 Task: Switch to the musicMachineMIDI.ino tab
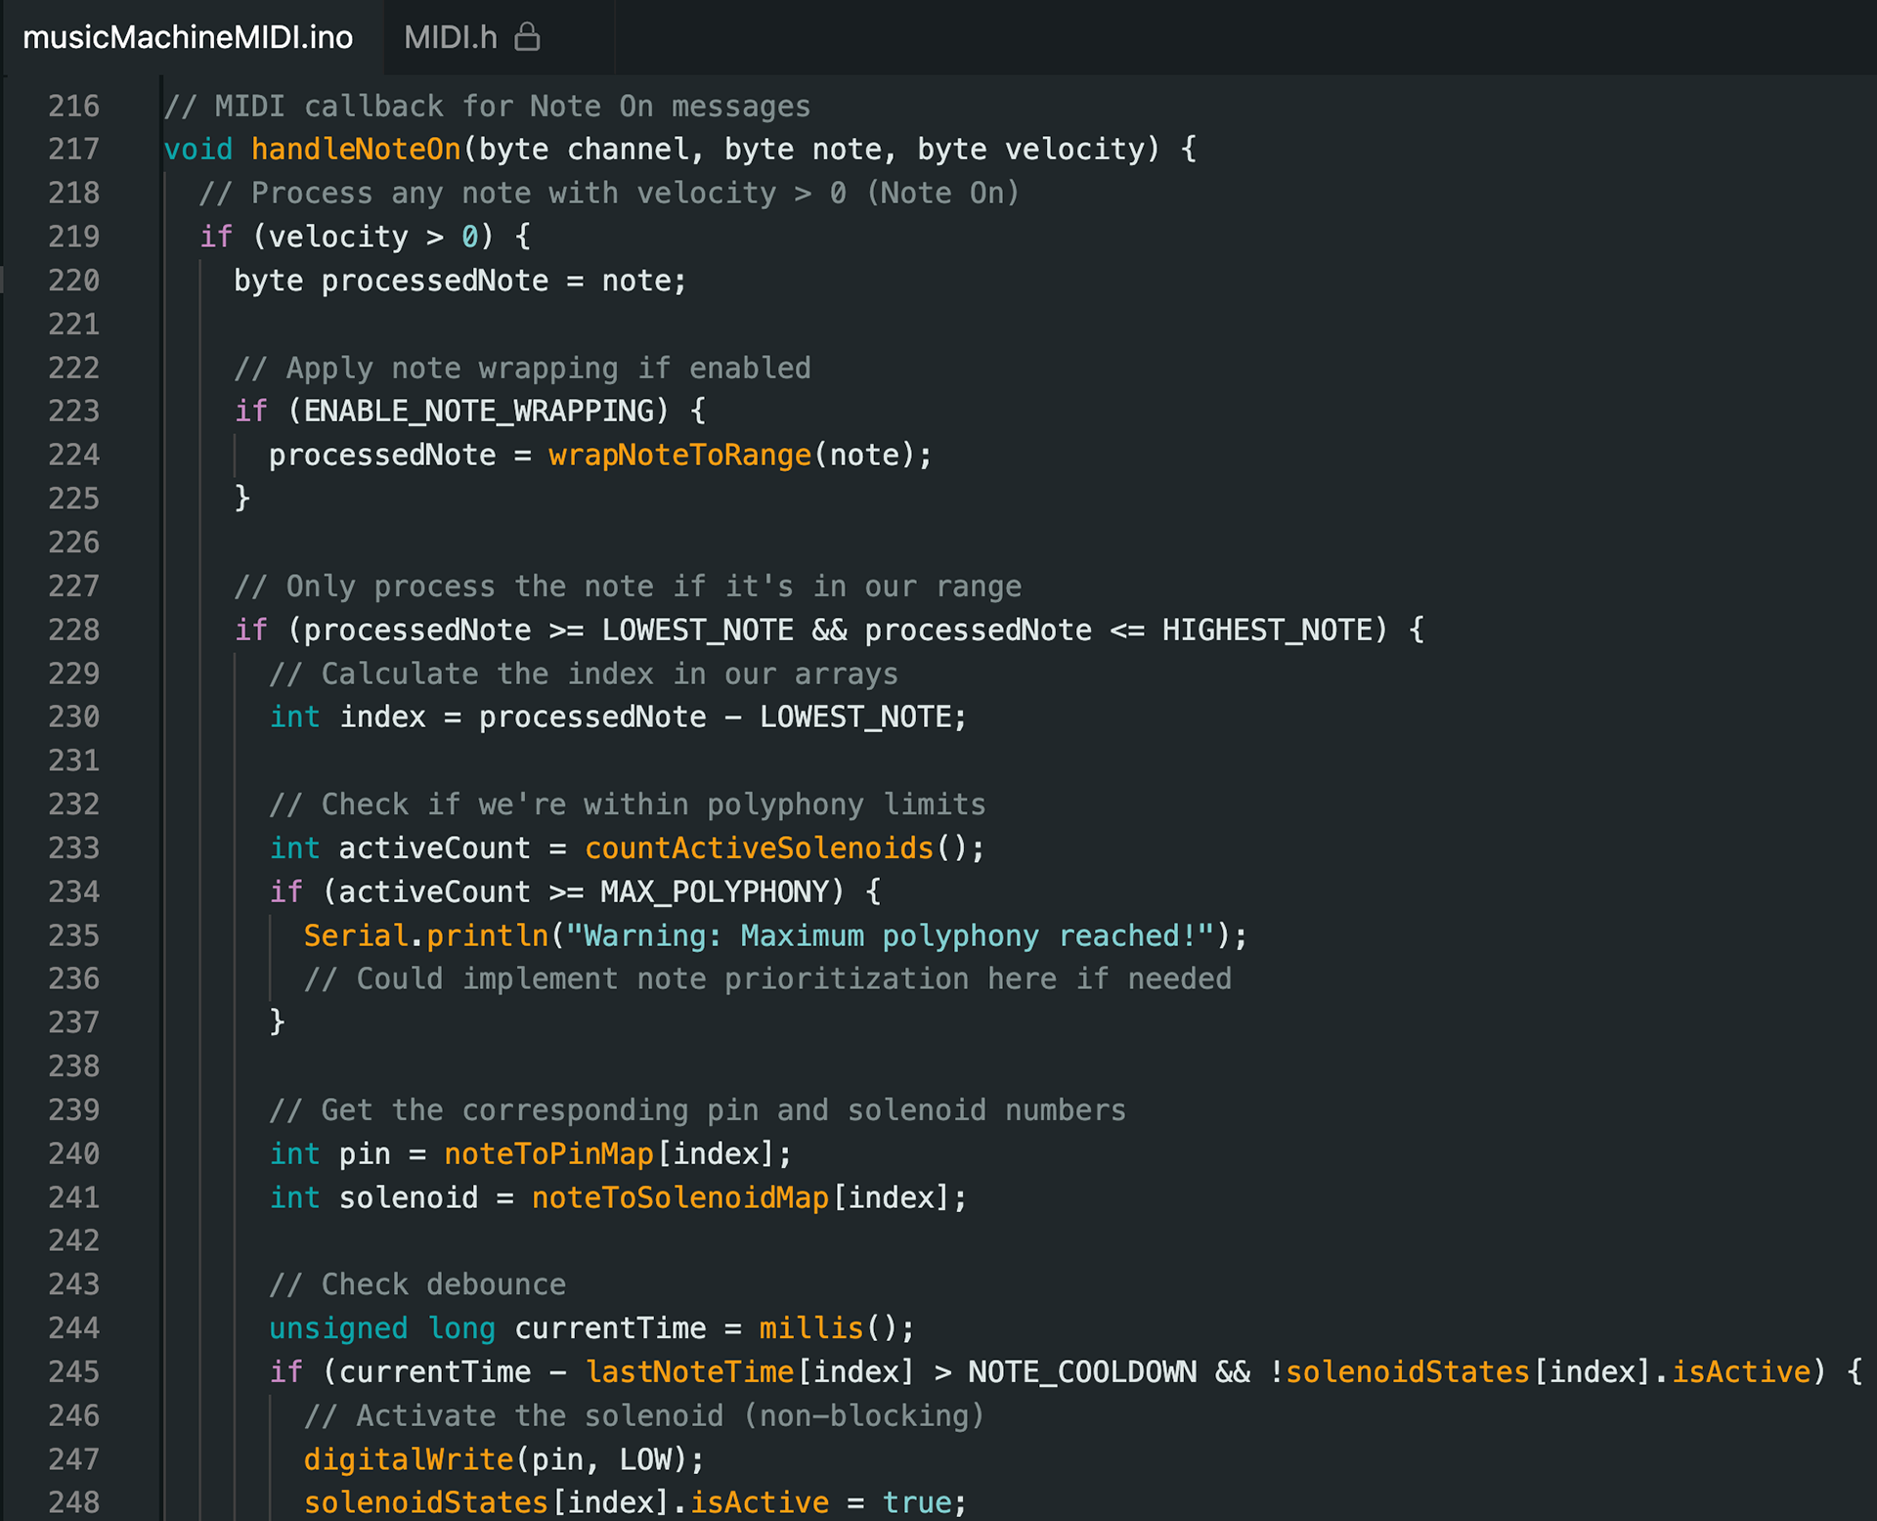click(188, 37)
